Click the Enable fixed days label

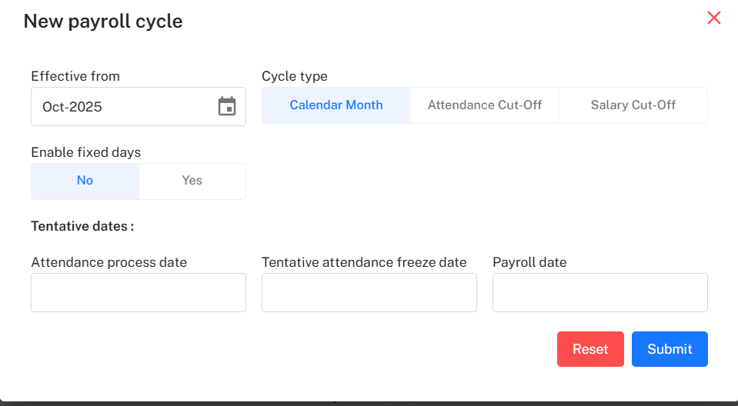(86, 152)
